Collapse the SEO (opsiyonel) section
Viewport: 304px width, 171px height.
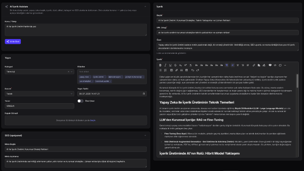pyautogui.click(x=145, y=135)
